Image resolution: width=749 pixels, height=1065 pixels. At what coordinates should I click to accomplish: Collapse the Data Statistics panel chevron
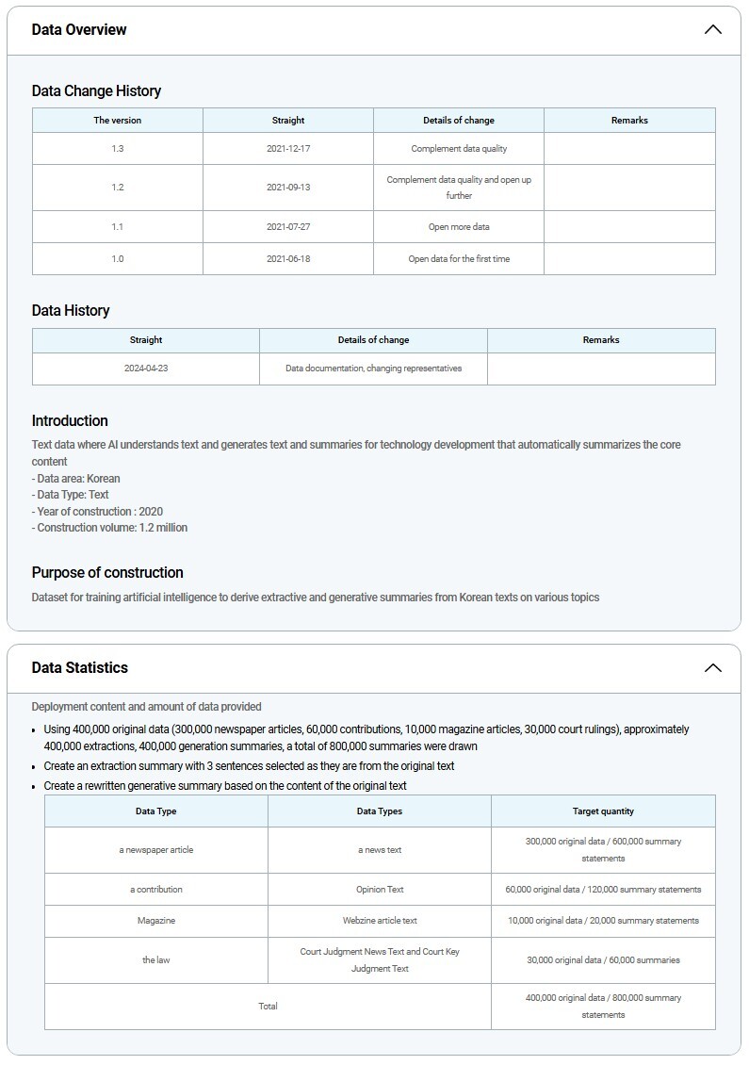[x=712, y=668]
